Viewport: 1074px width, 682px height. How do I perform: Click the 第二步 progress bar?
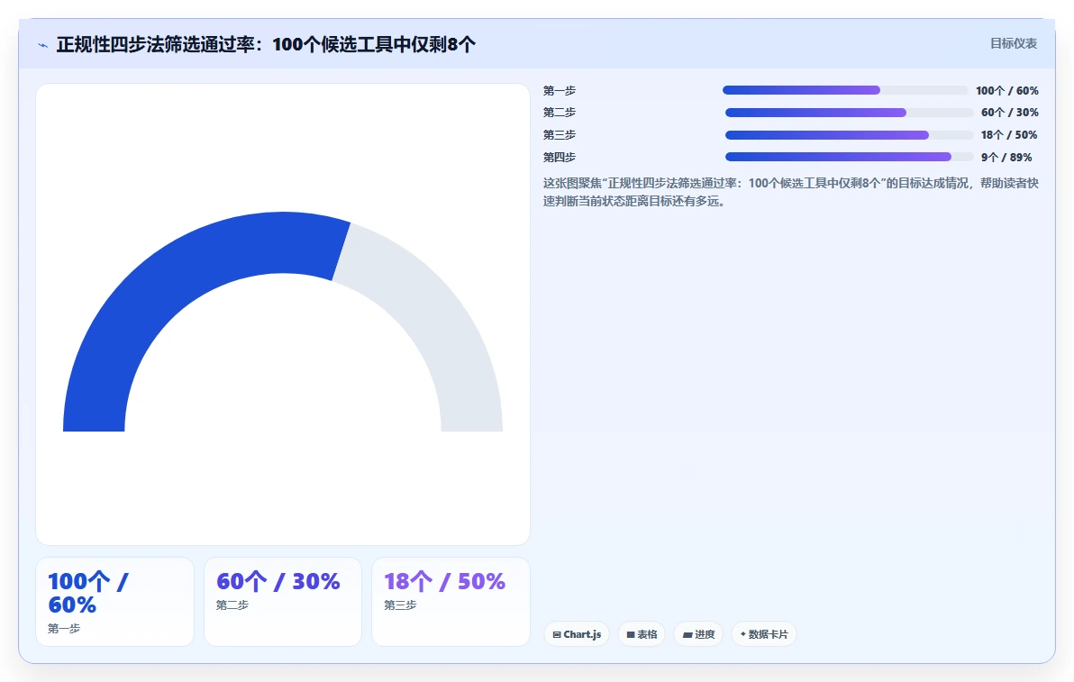pos(850,113)
